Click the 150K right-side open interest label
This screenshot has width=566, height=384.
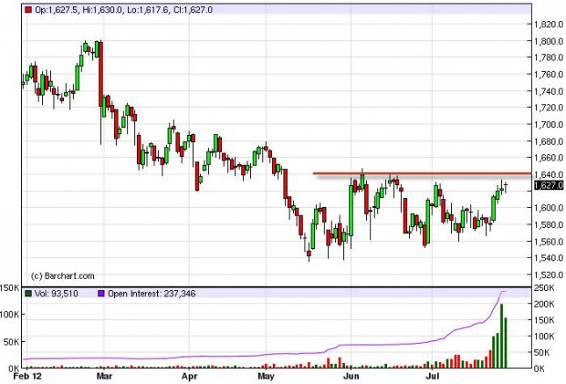pyautogui.click(x=544, y=320)
